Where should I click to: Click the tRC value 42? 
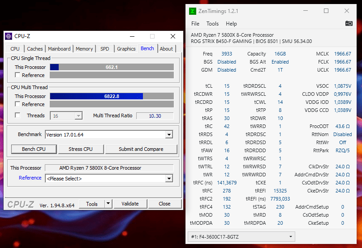pyautogui.click(x=227, y=126)
